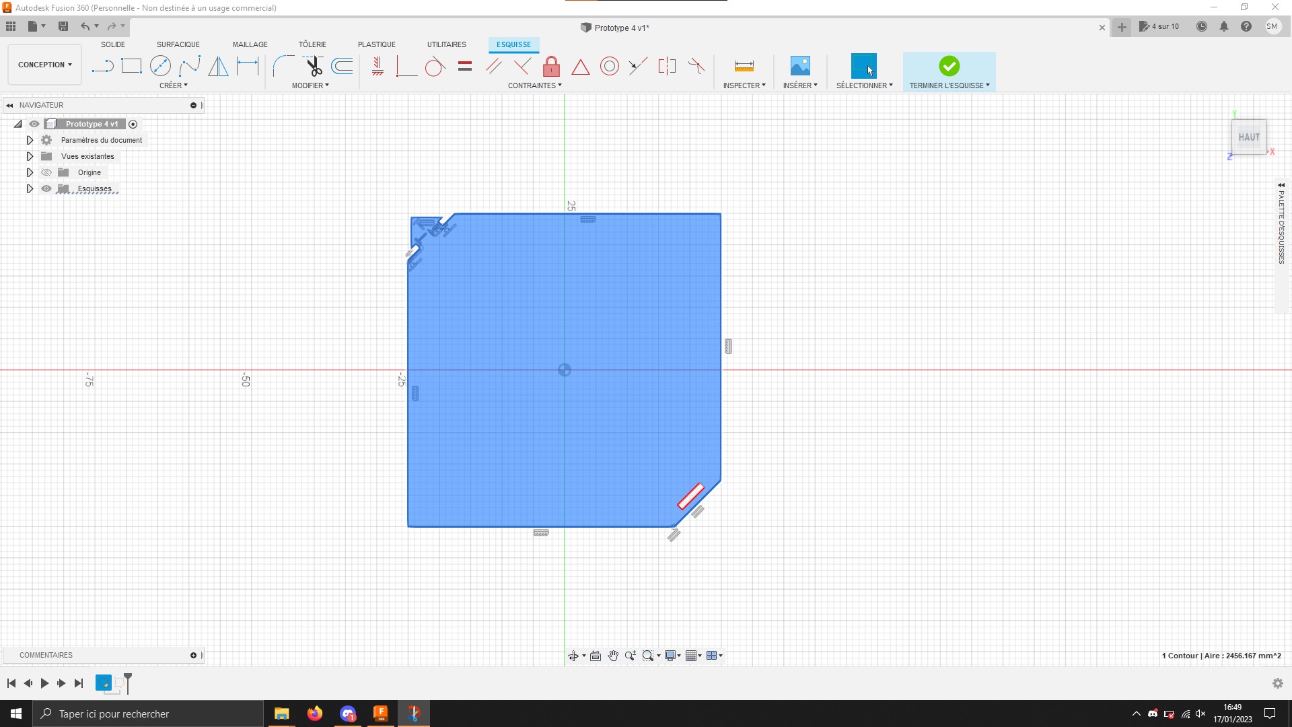Collapse the Prototype 4 v1 root node

coord(18,124)
